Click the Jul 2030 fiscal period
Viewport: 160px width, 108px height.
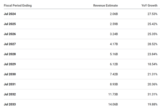click(x=10, y=74)
